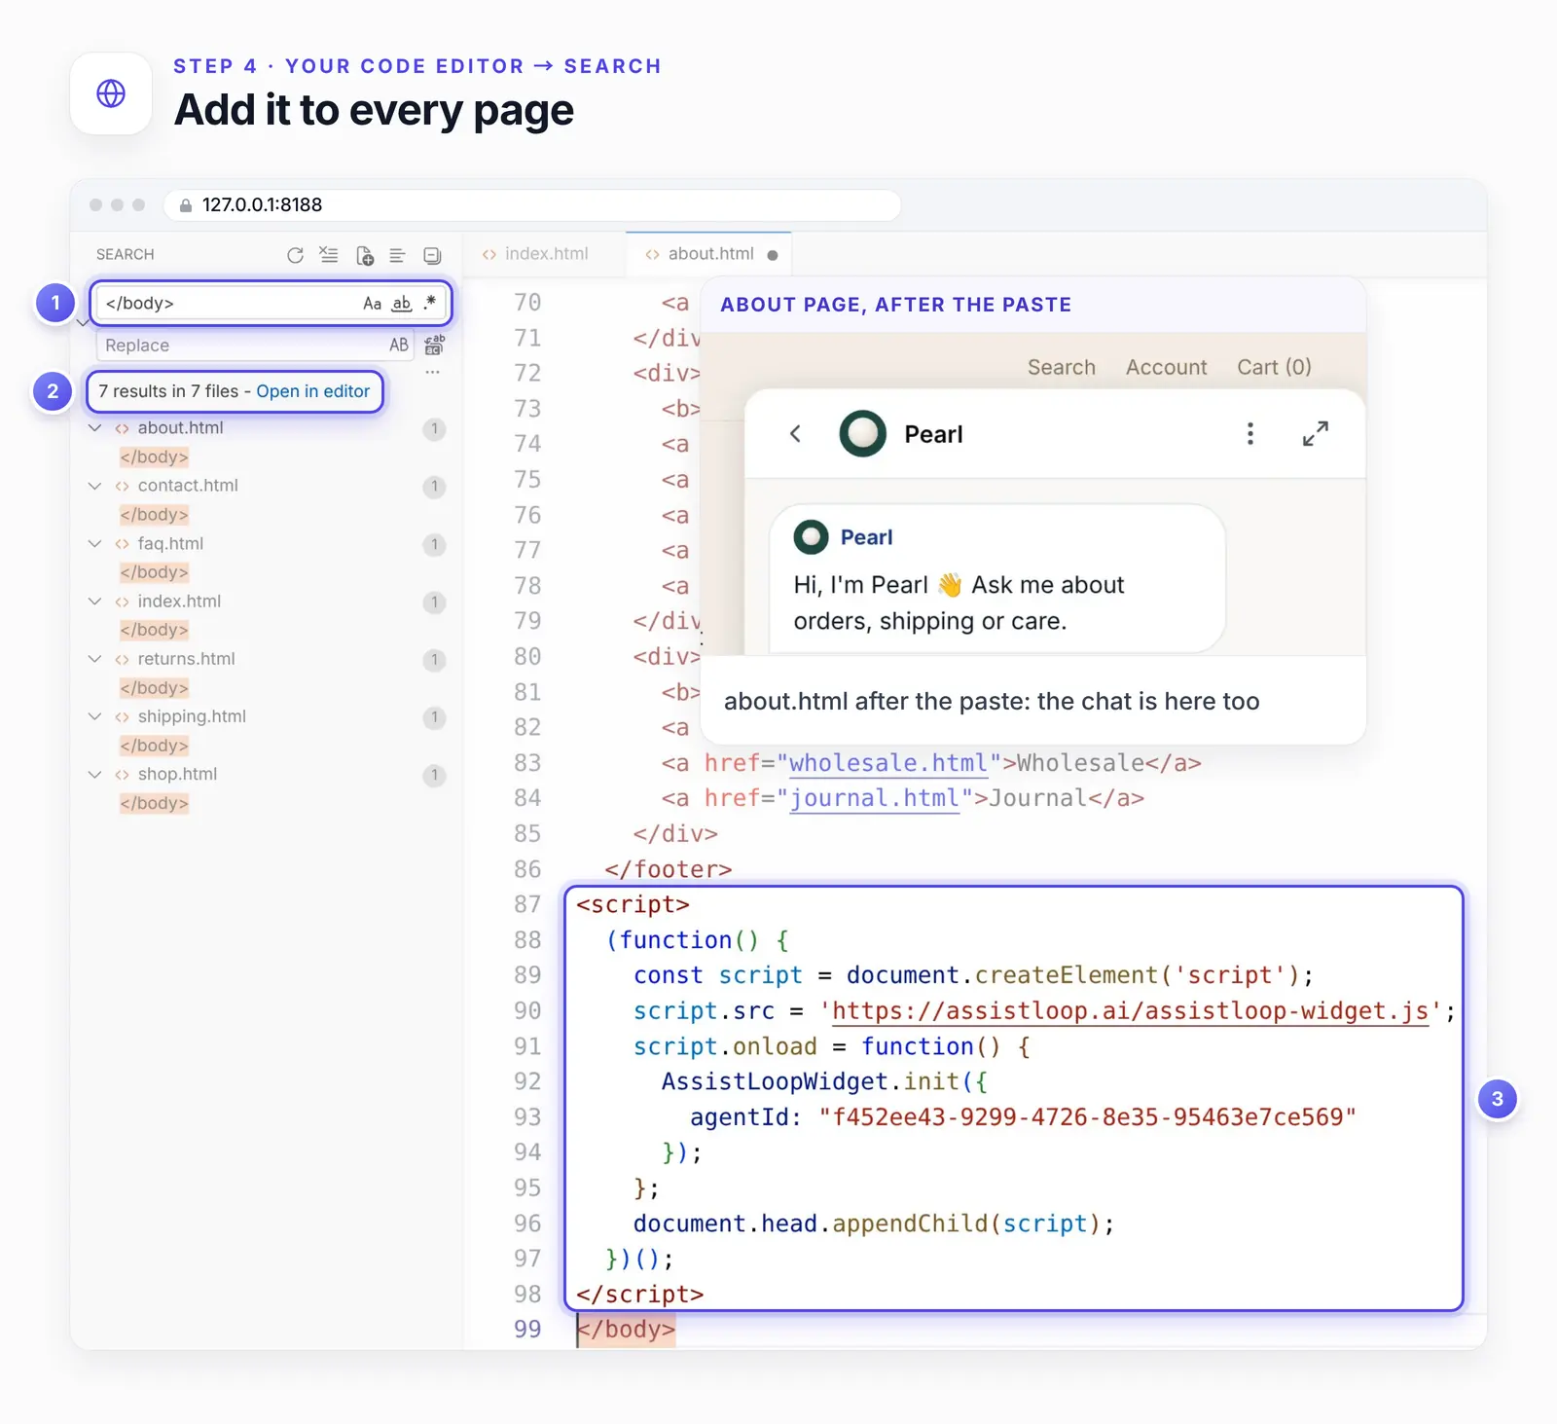Collapse returns.html search result group

coord(94,659)
